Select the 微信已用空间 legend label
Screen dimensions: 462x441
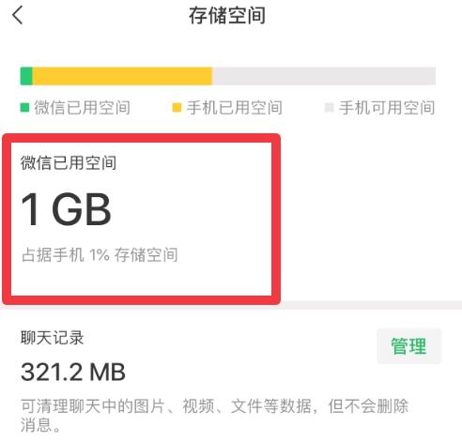point(83,108)
